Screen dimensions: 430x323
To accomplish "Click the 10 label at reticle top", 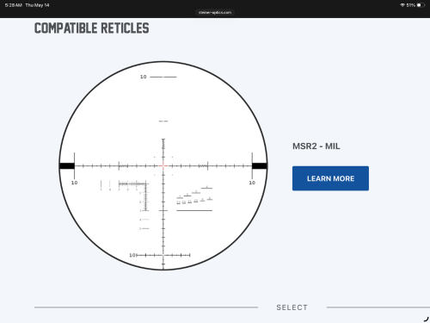I will pyautogui.click(x=144, y=77).
